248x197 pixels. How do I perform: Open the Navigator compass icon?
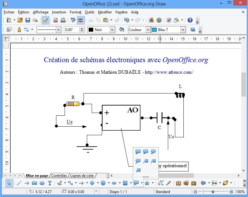pos(169,20)
